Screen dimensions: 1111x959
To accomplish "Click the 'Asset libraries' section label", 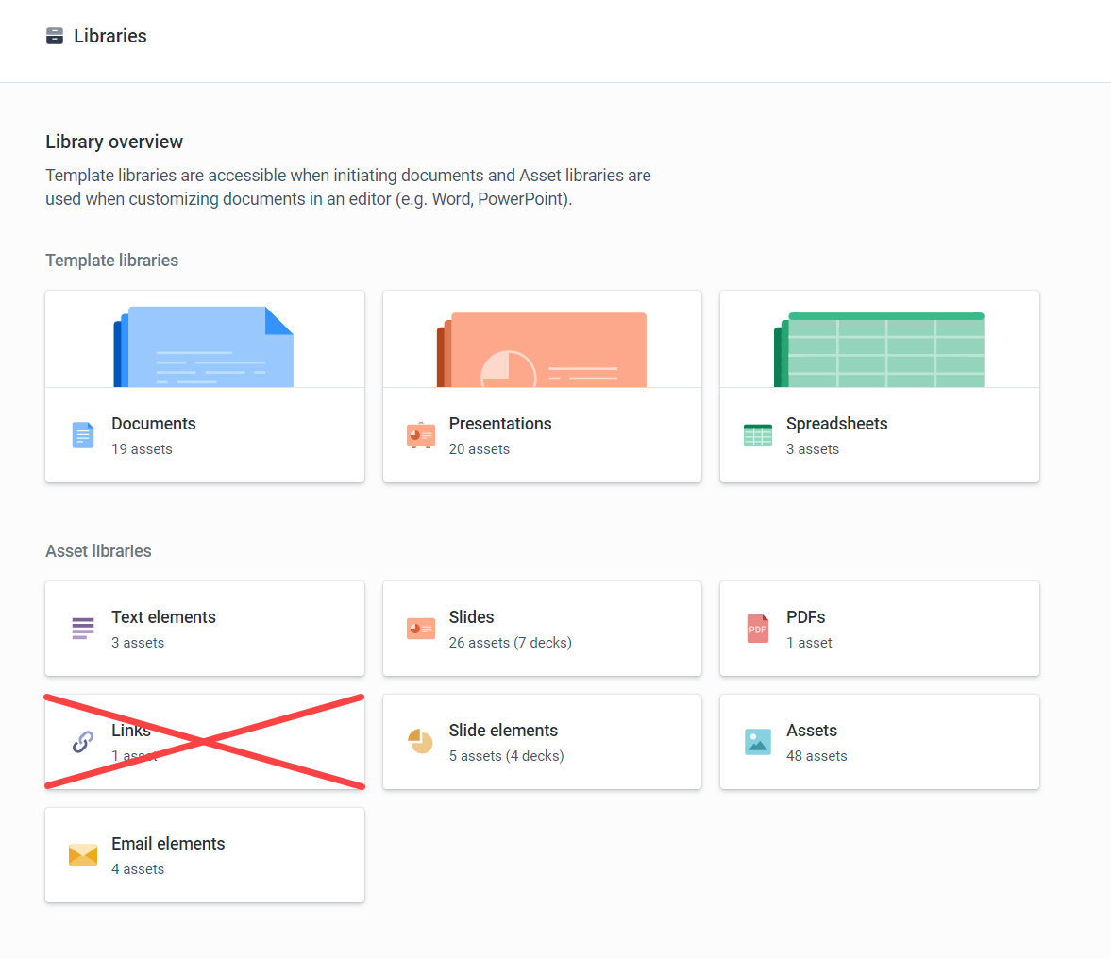I will [98, 551].
